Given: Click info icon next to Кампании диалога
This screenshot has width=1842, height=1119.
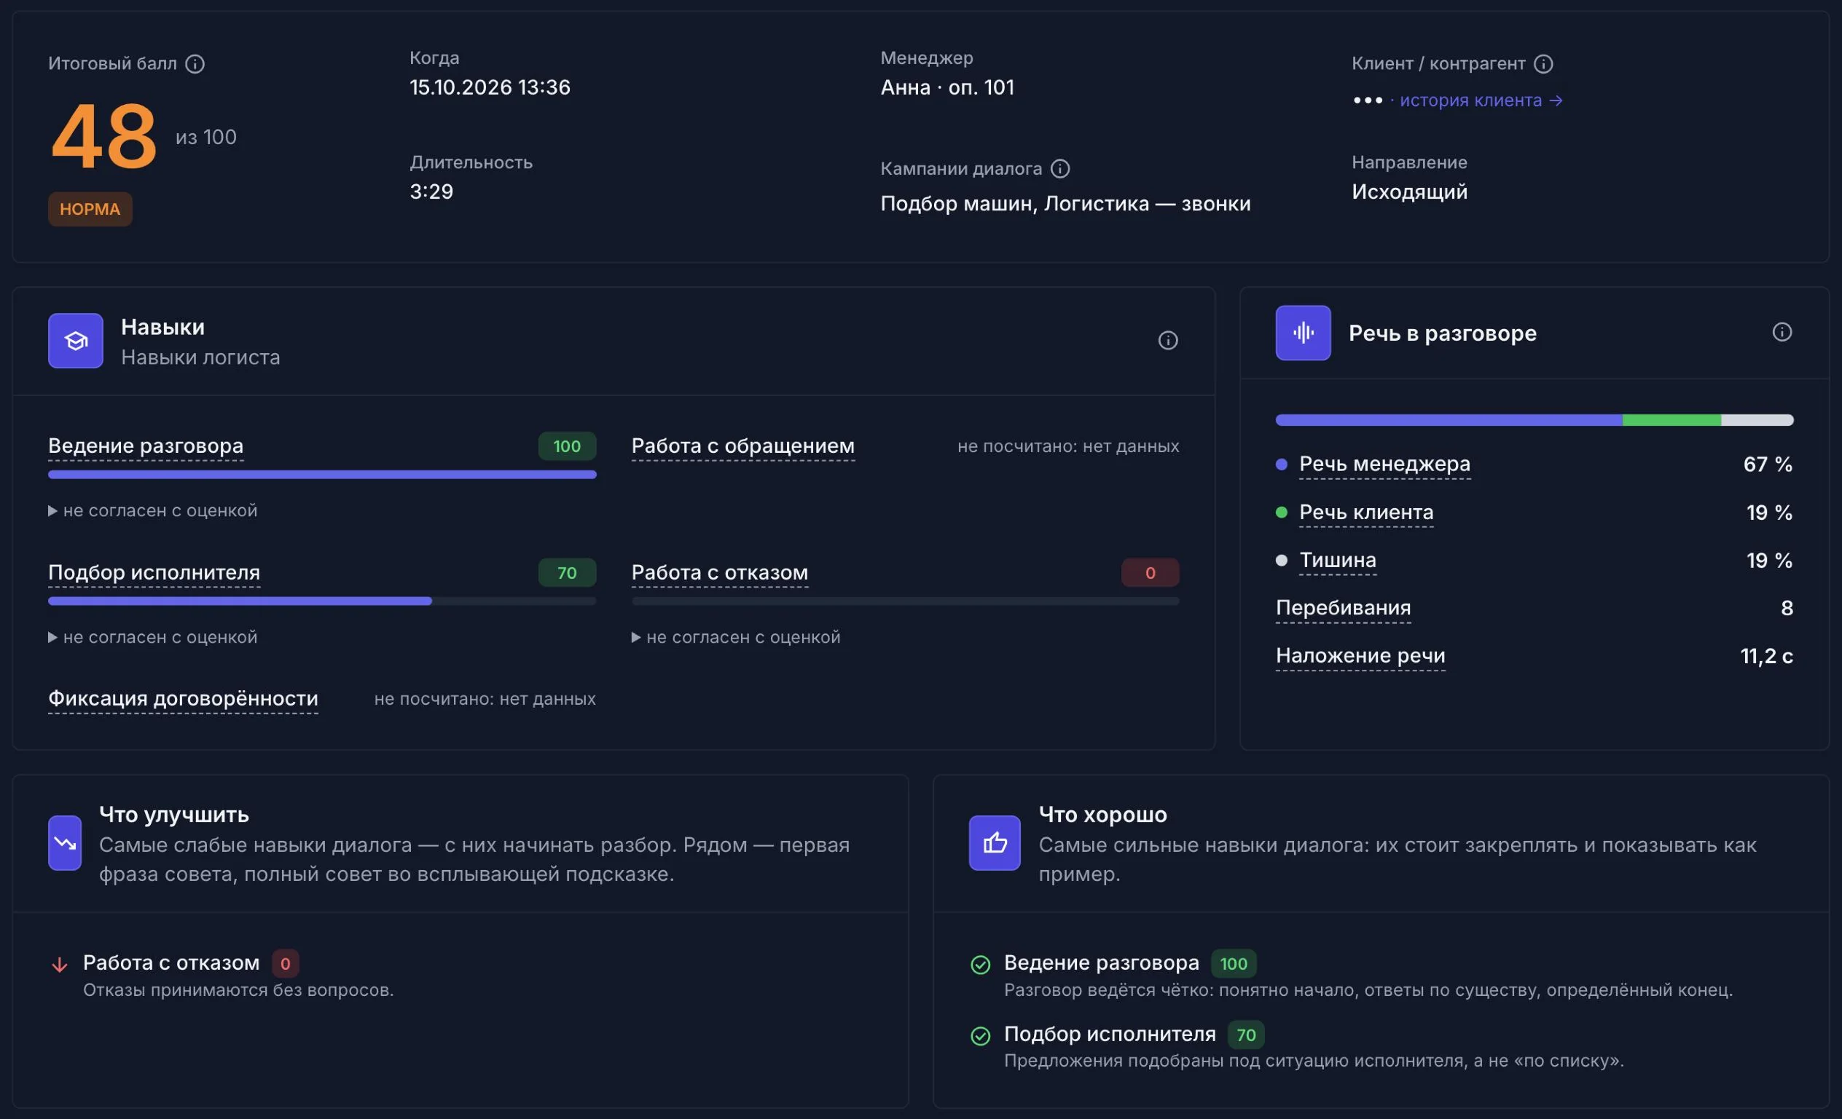Looking at the screenshot, I should (1060, 169).
